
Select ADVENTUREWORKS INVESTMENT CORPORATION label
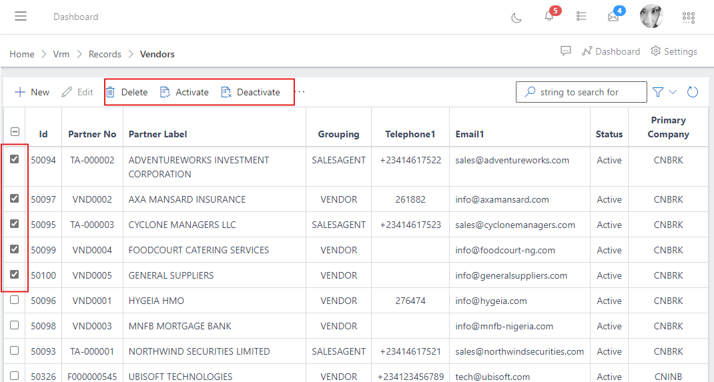tap(199, 167)
